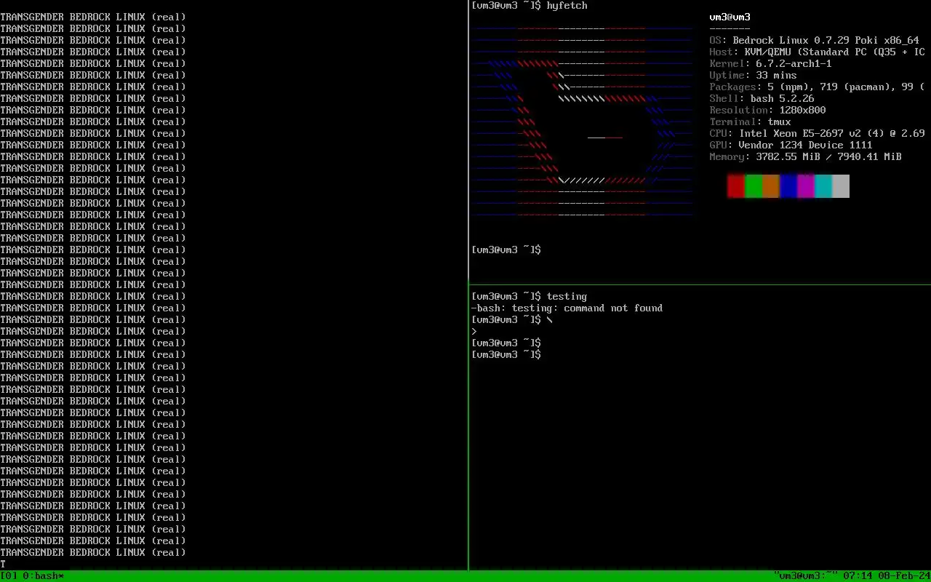Click the prompt line ending with backslash
This screenshot has width=931, height=582.
pyautogui.click(x=512, y=320)
